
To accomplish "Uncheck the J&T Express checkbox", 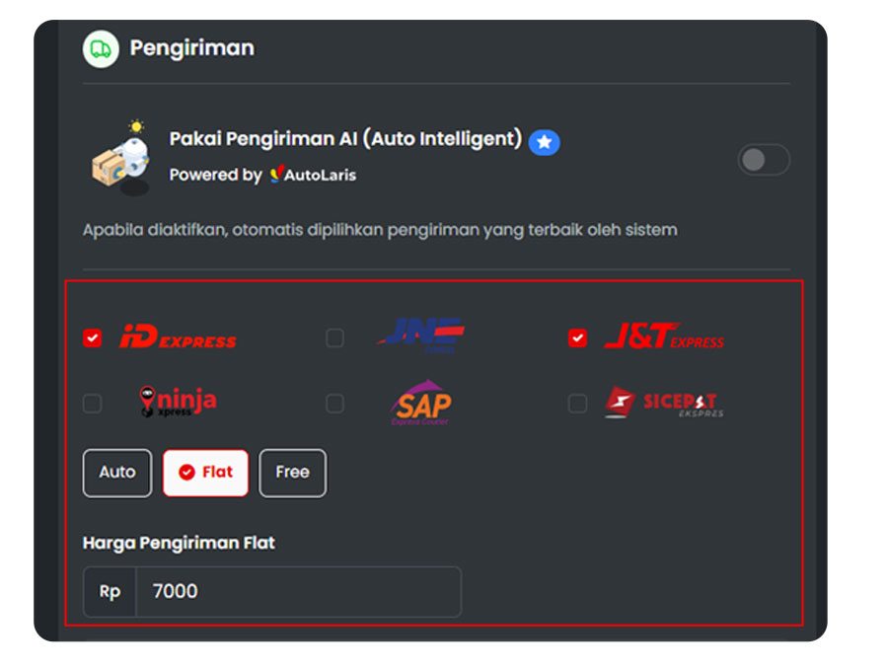I will 577,338.
